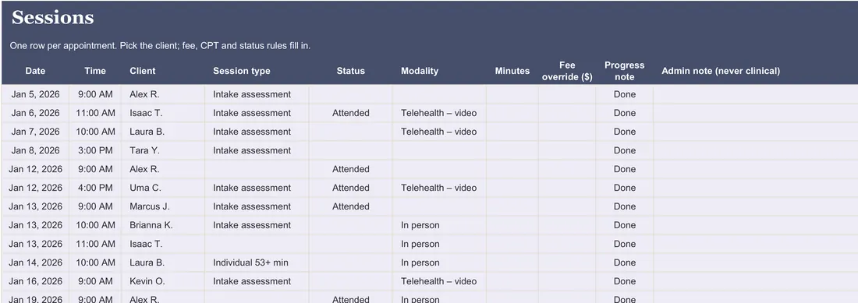Select the Client column header
The height and width of the screenshot is (303, 858).
point(142,71)
